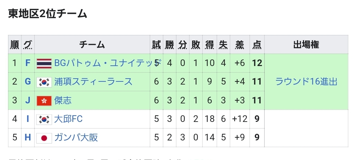Open the ガンバ大阪 team link

coord(76,138)
